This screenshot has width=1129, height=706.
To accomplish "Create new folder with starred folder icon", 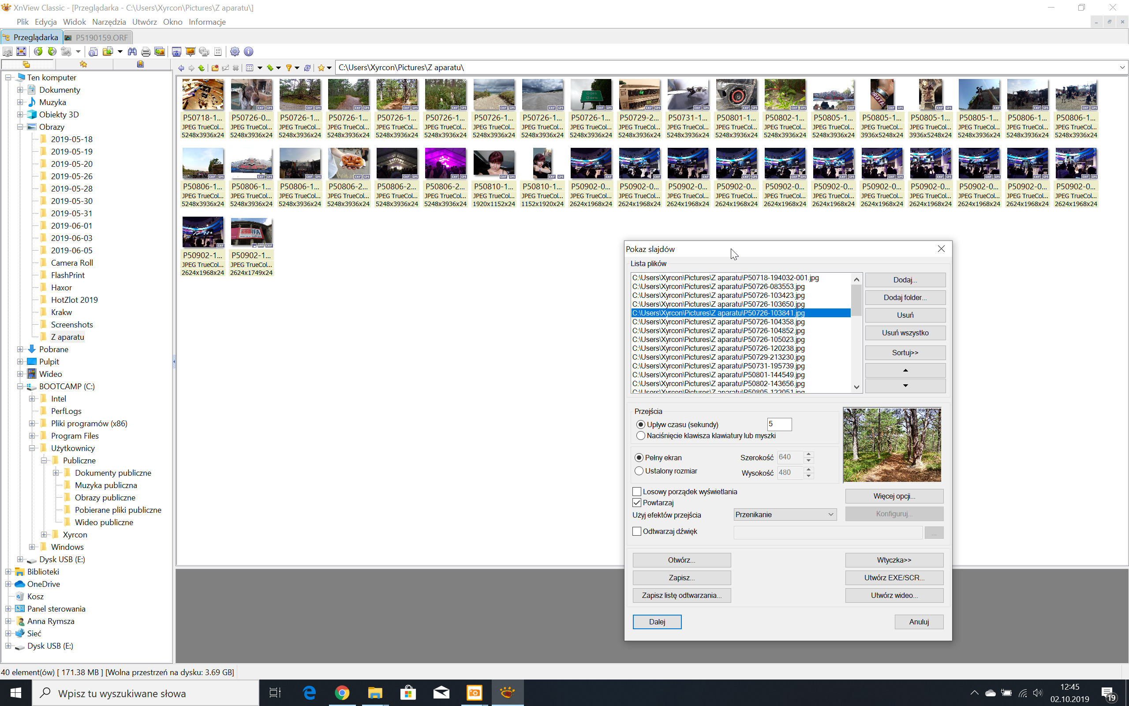I will (x=215, y=68).
